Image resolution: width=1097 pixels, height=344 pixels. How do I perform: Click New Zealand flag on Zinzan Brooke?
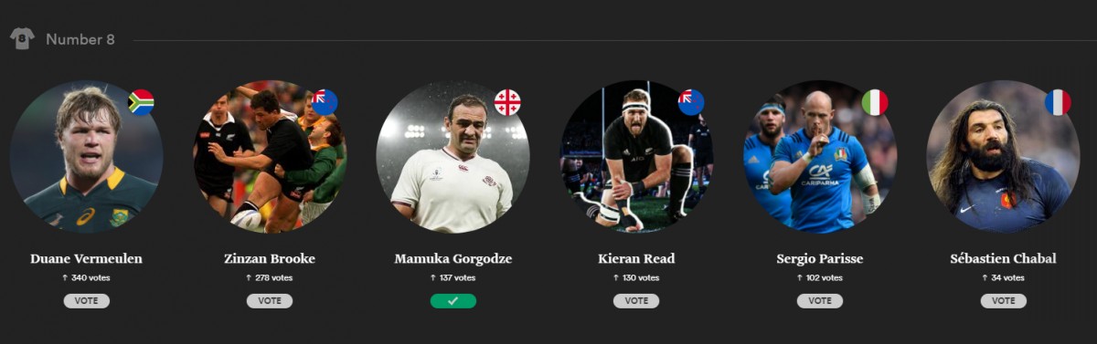(x=325, y=102)
